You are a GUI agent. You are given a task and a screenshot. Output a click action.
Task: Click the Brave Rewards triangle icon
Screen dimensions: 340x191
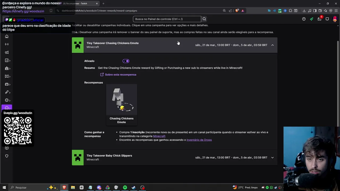coord(243,11)
